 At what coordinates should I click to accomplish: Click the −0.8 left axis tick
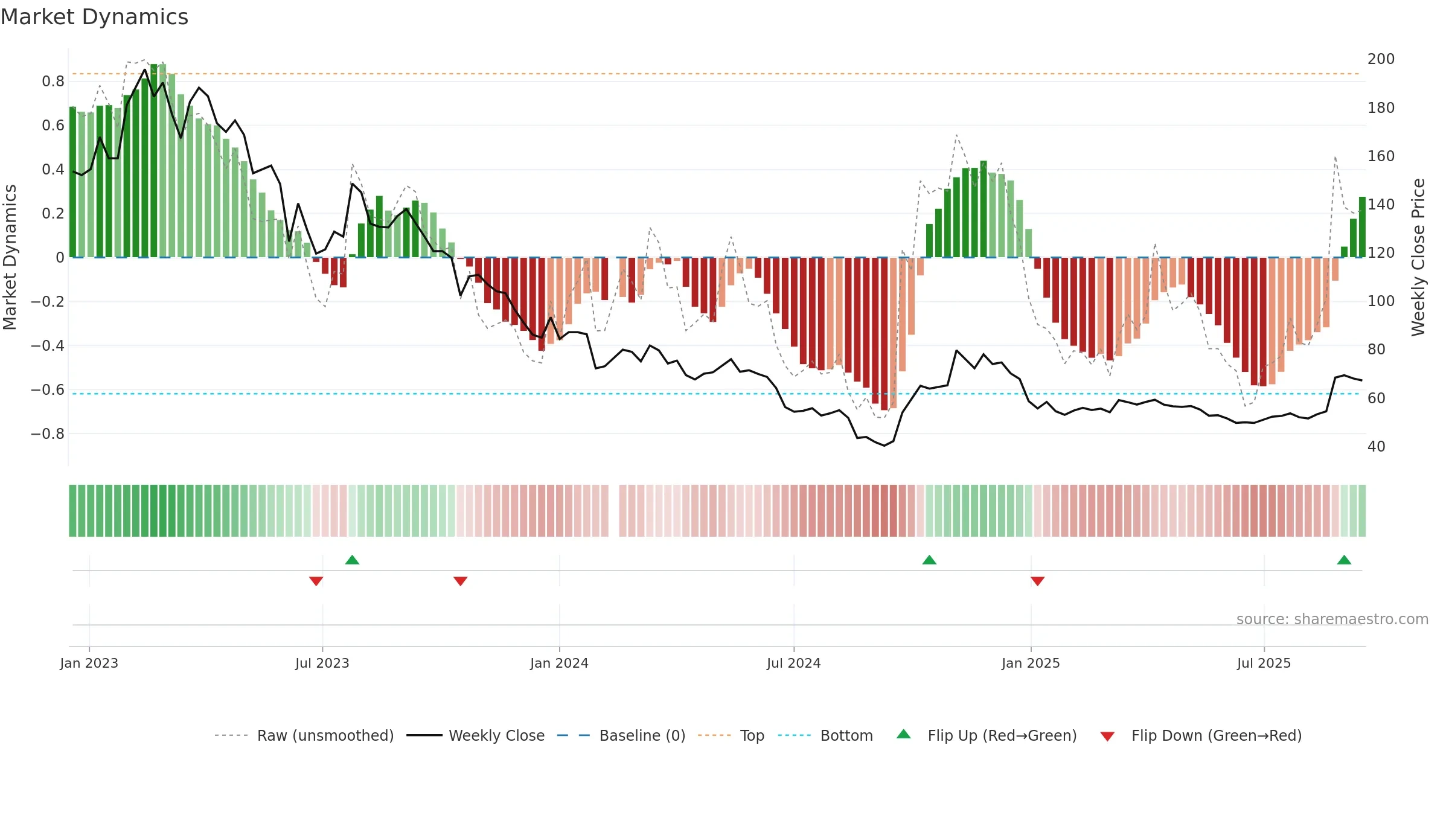pos(48,433)
